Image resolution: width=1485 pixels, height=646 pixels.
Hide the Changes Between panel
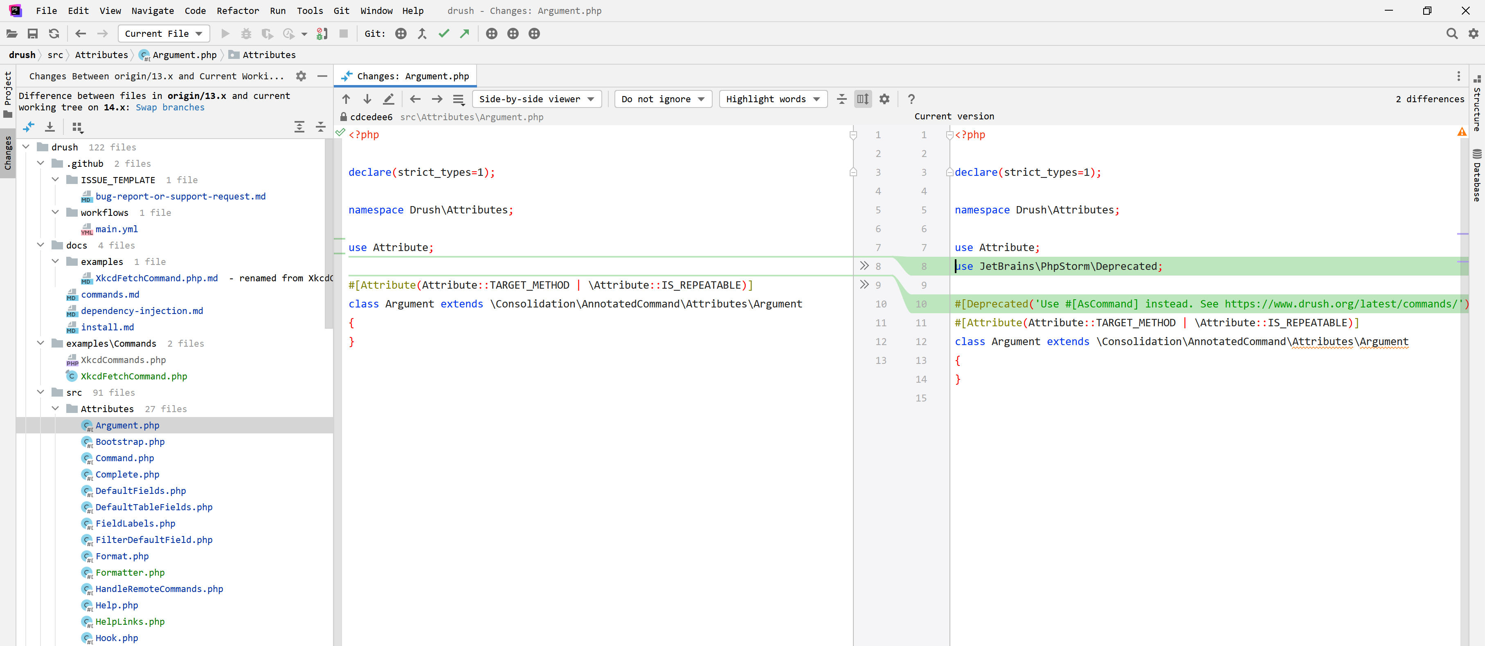click(x=322, y=76)
